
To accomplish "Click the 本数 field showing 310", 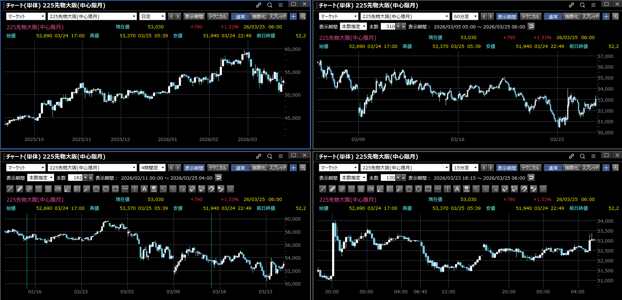I will [x=388, y=27].
